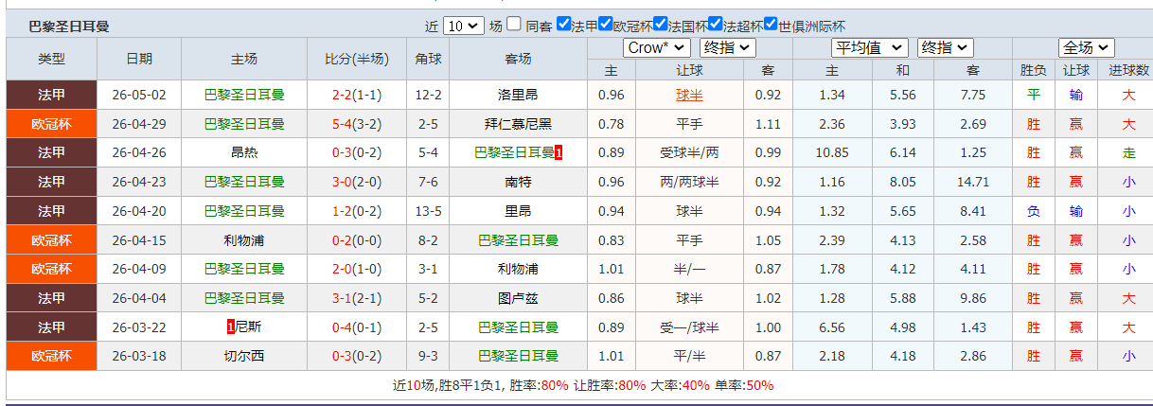The image size is (1153, 406).
Task: Click the 角球 column header
Action: pos(428,59)
